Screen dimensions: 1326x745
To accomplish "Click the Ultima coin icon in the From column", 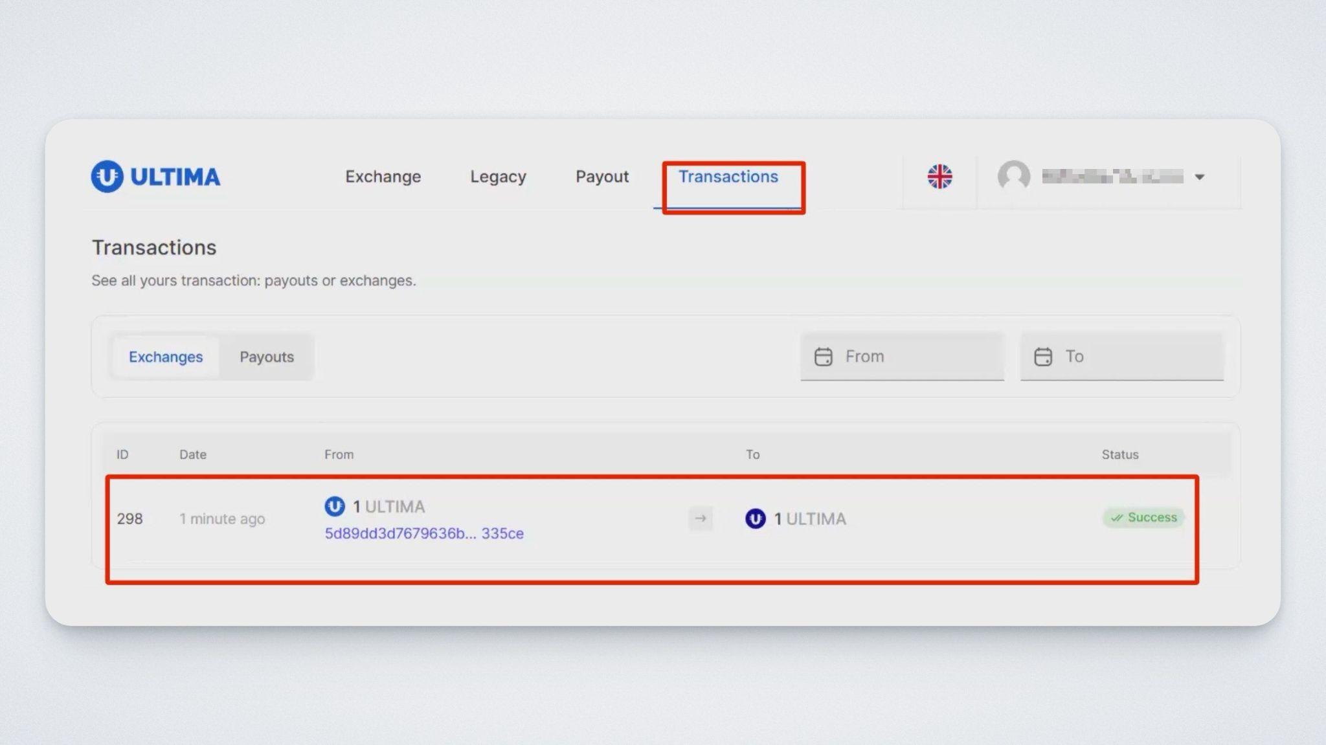I will click(x=335, y=506).
